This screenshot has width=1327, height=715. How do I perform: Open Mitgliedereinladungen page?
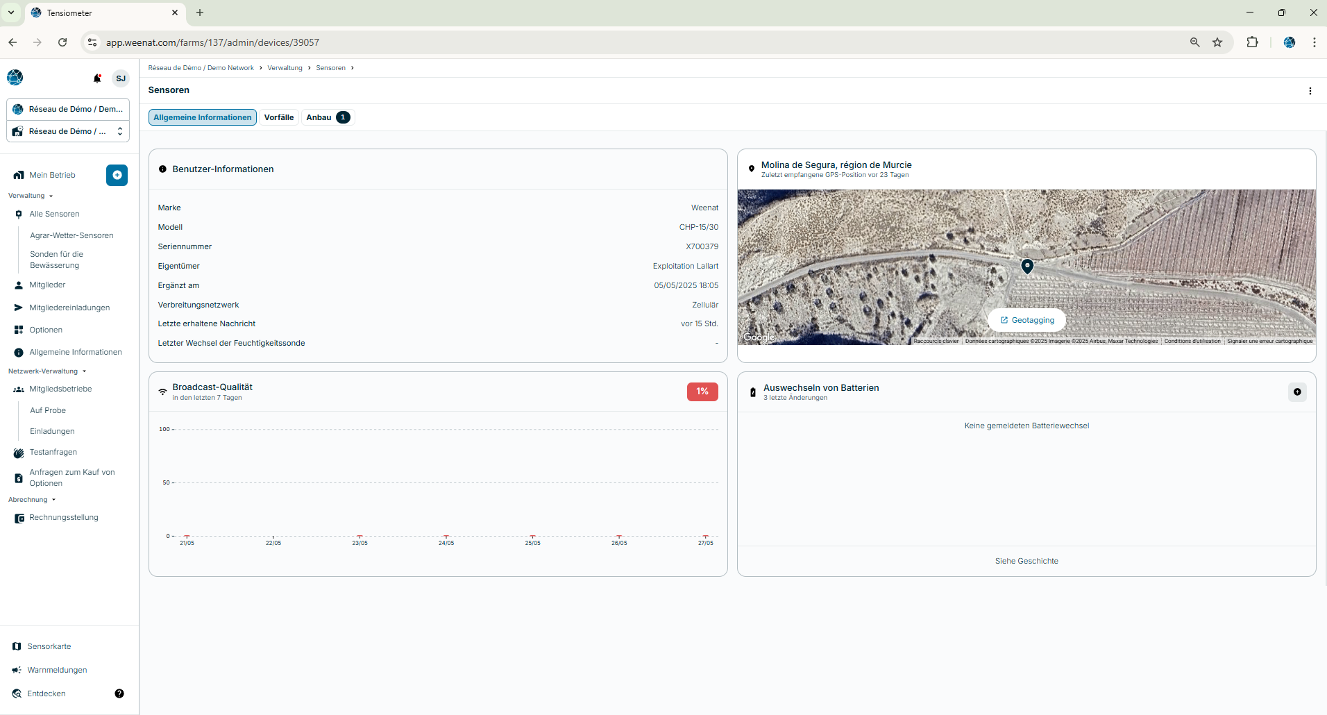point(69,308)
